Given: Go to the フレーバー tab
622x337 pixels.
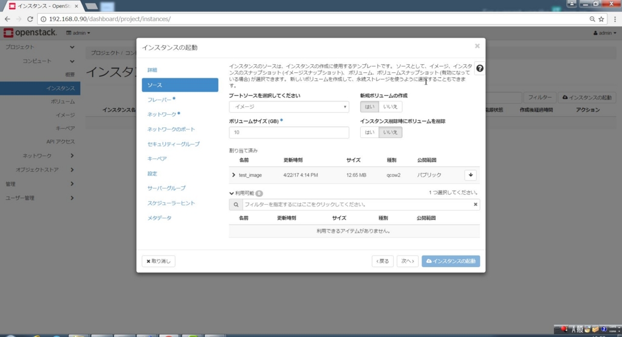Looking at the screenshot, I should tap(161, 100).
